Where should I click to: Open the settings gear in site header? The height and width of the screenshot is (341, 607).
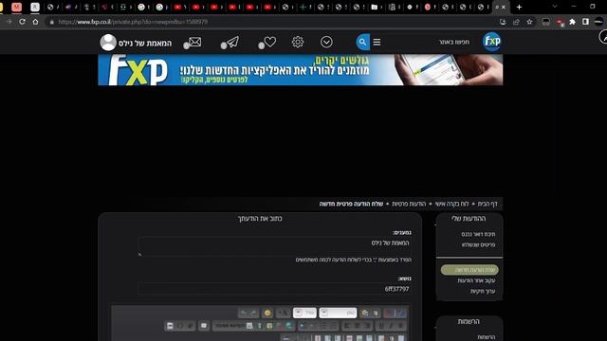[298, 42]
